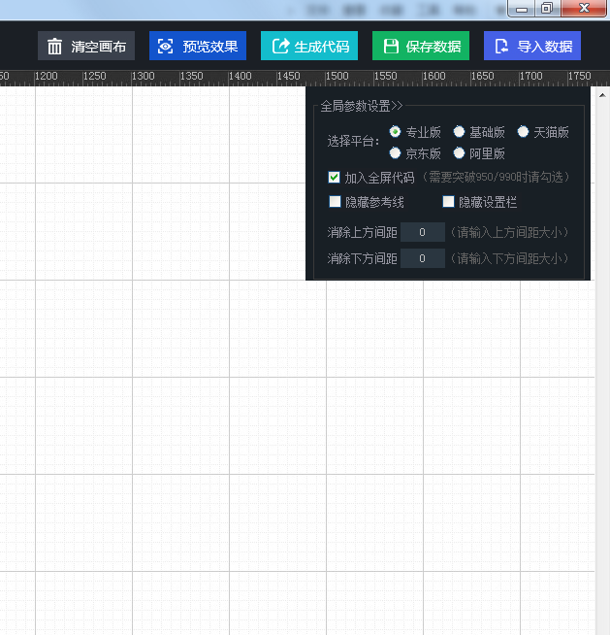This screenshot has width=610, height=635.
Task: Enable 隐藏参考线 checkbox
Action: click(335, 201)
